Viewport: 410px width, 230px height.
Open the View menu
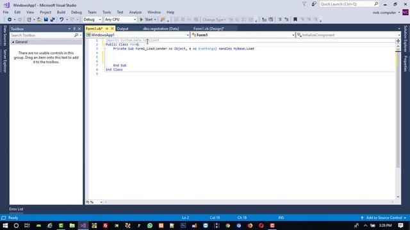30,12
